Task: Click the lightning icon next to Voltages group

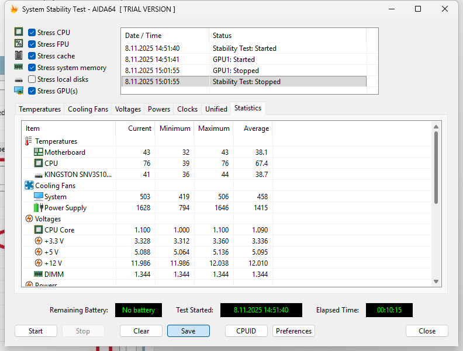Action: pyautogui.click(x=29, y=218)
